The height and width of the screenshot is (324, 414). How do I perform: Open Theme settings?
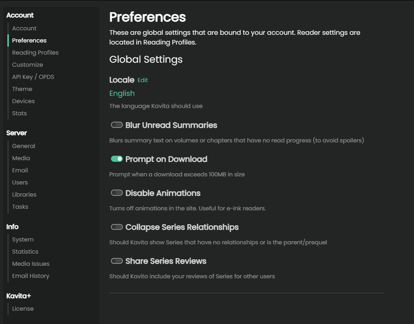(22, 89)
